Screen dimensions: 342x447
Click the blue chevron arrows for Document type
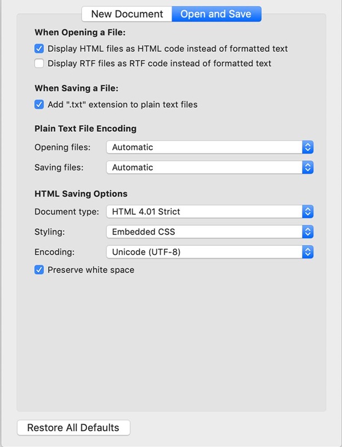(x=307, y=211)
